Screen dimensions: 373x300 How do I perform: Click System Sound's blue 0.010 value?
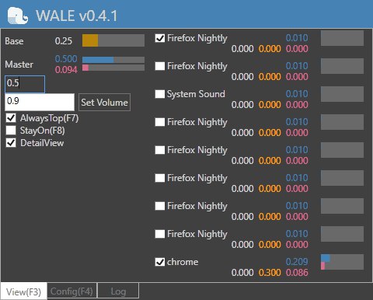(x=297, y=94)
